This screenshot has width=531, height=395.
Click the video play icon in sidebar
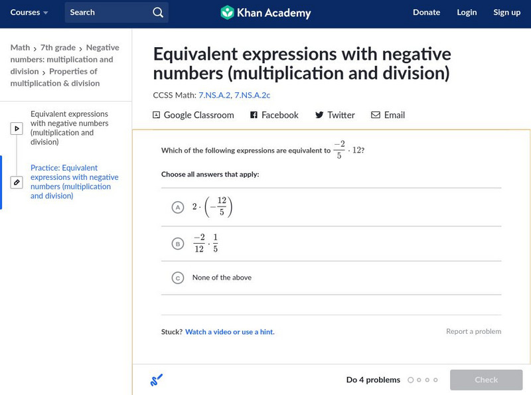click(17, 128)
